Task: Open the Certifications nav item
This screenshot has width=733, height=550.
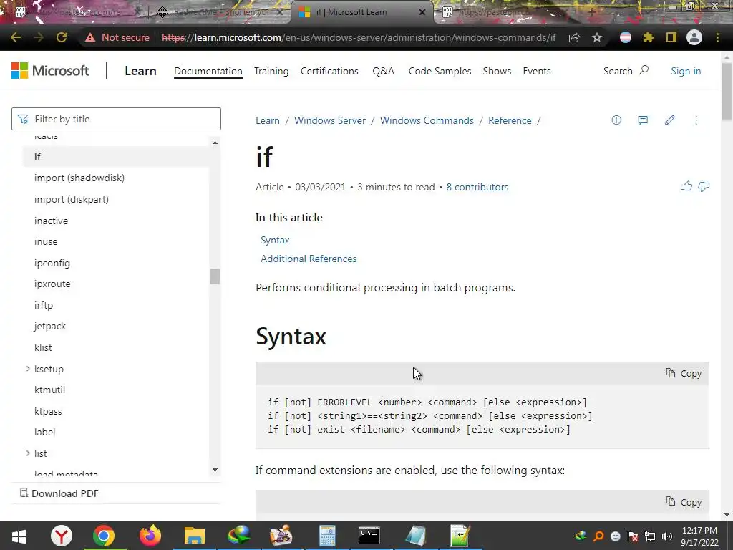Action: pos(329,71)
